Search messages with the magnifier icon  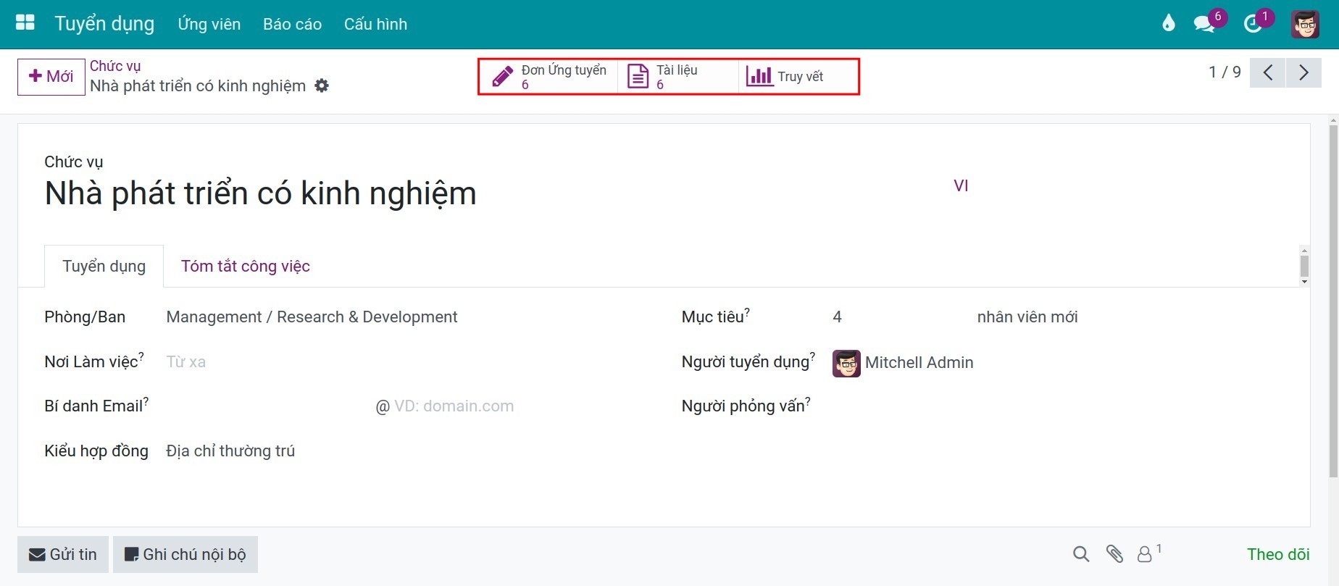click(1081, 555)
